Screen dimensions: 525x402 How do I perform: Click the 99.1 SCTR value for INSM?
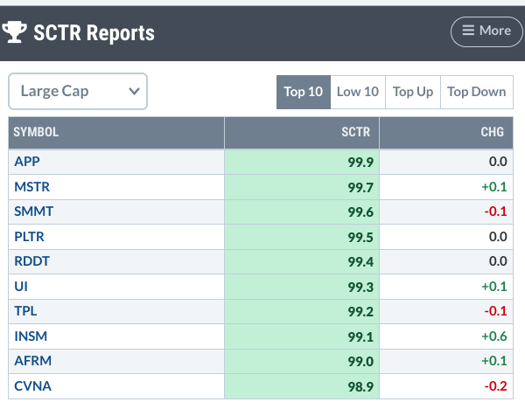(360, 336)
